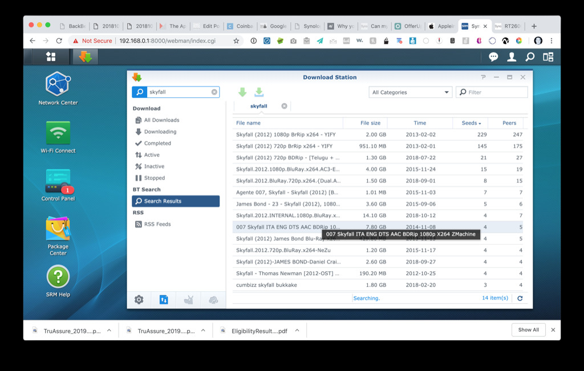Open Network Center desktop icon
584x371 pixels.
click(58, 89)
